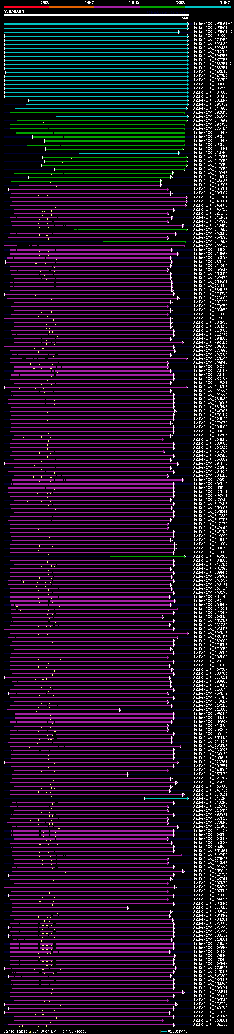Pick hit UniRef100_B1JA83
Viewport: 234px width, 1034px height.
(x=210, y=826)
